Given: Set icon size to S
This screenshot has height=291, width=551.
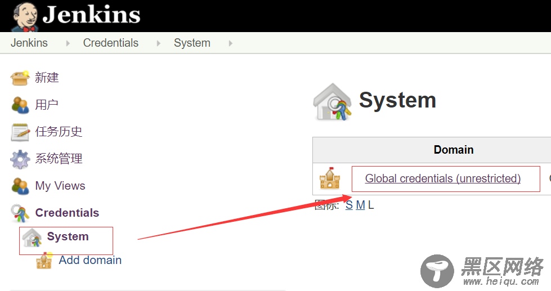Looking at the screenshot, I should pos(349,205).
